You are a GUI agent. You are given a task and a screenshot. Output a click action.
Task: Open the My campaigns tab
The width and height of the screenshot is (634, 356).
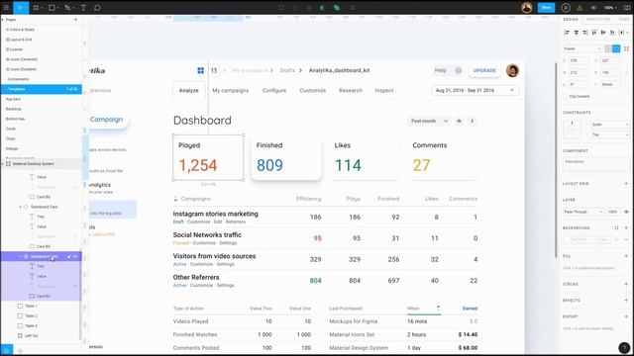(231, 90)
